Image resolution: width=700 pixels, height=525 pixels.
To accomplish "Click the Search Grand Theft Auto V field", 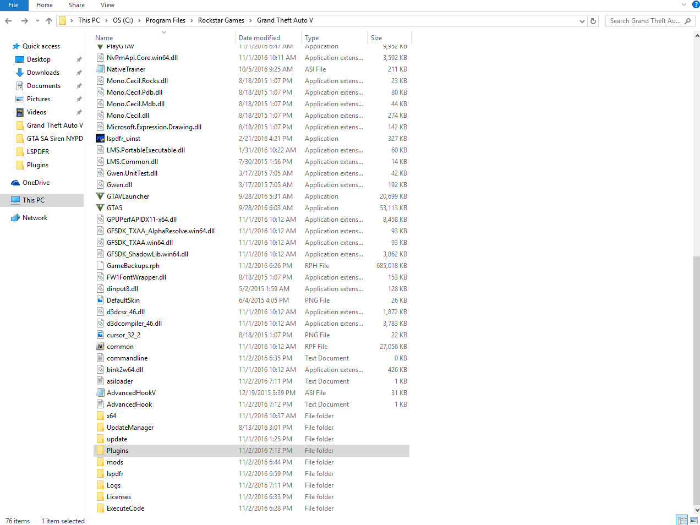I will click(x=650, y=21).
